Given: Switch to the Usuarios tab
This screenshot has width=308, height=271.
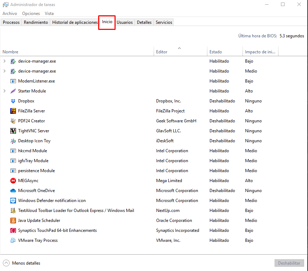Looking at the screenshot, I should click(125, 22).
